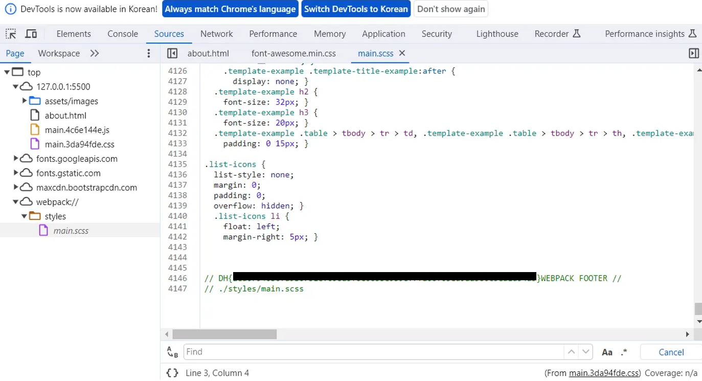Click the experiment flask icon next to Recorder
Viewport: 702px width, 381px height.
[x=578, y=33]
